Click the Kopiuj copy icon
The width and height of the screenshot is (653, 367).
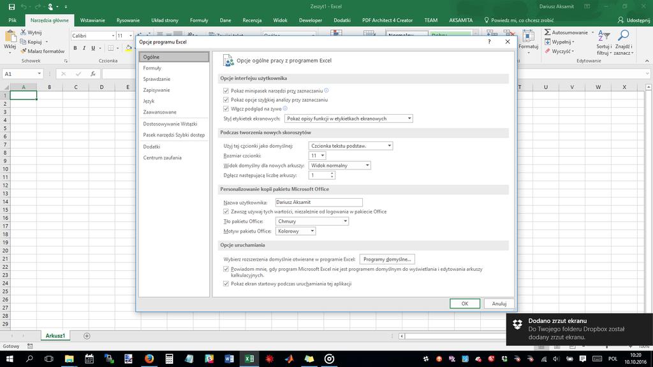pyautogui.click(x=24, y=41)
